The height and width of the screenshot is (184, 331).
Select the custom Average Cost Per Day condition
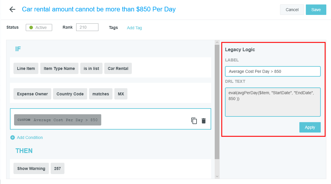point(58,120)
